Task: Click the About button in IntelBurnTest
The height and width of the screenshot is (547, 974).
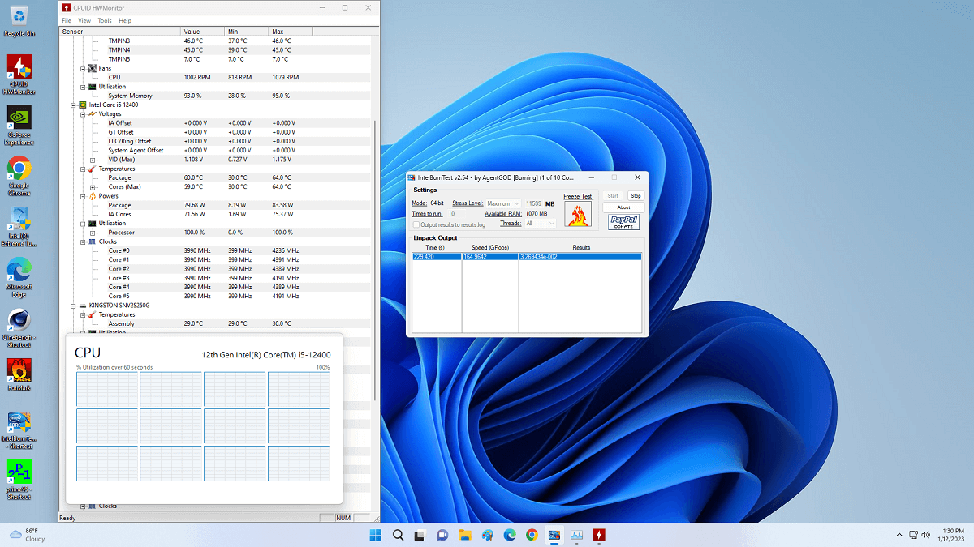Action: click(x=623, y=207)
